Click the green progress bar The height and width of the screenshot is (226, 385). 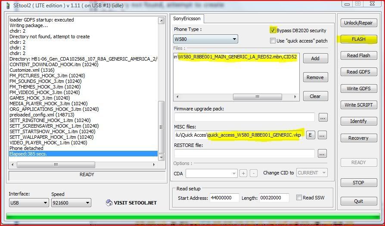pyautogui.click(x=193, y=217)
